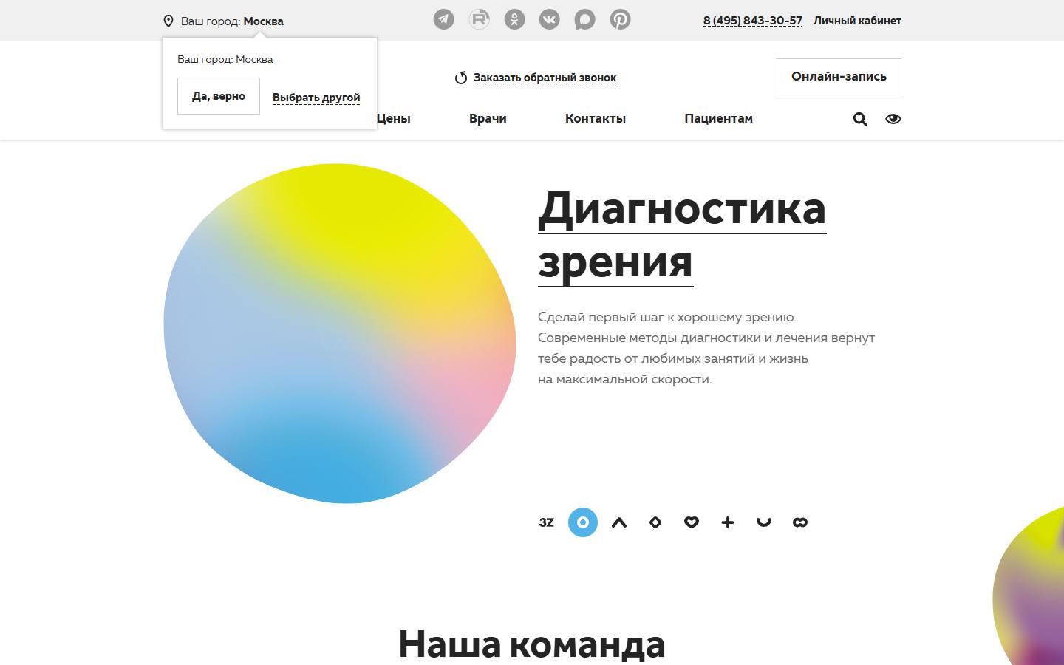Image resolution: width=1064 pixels, height=665 pixels.
Task: Click the location pin icon
Action: point(168,21)
